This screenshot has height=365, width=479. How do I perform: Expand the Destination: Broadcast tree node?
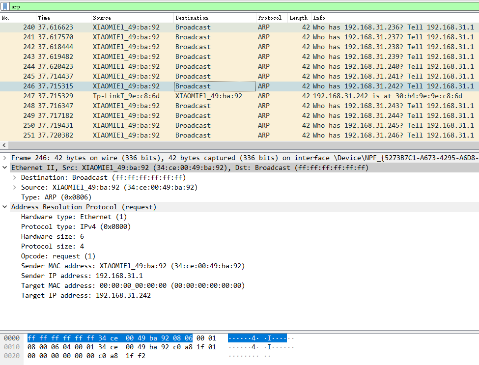15,177
